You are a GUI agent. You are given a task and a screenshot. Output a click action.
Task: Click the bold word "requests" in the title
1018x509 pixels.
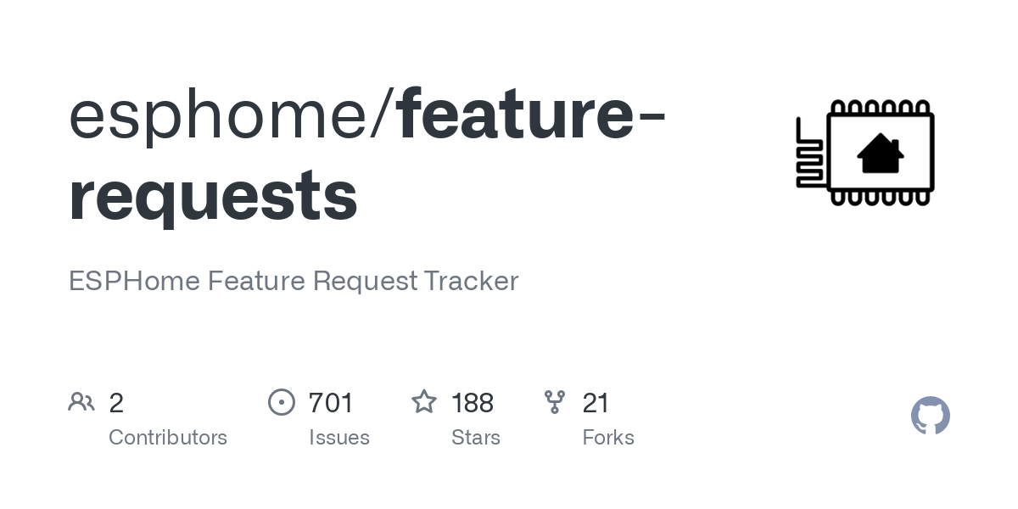(213, 195)
